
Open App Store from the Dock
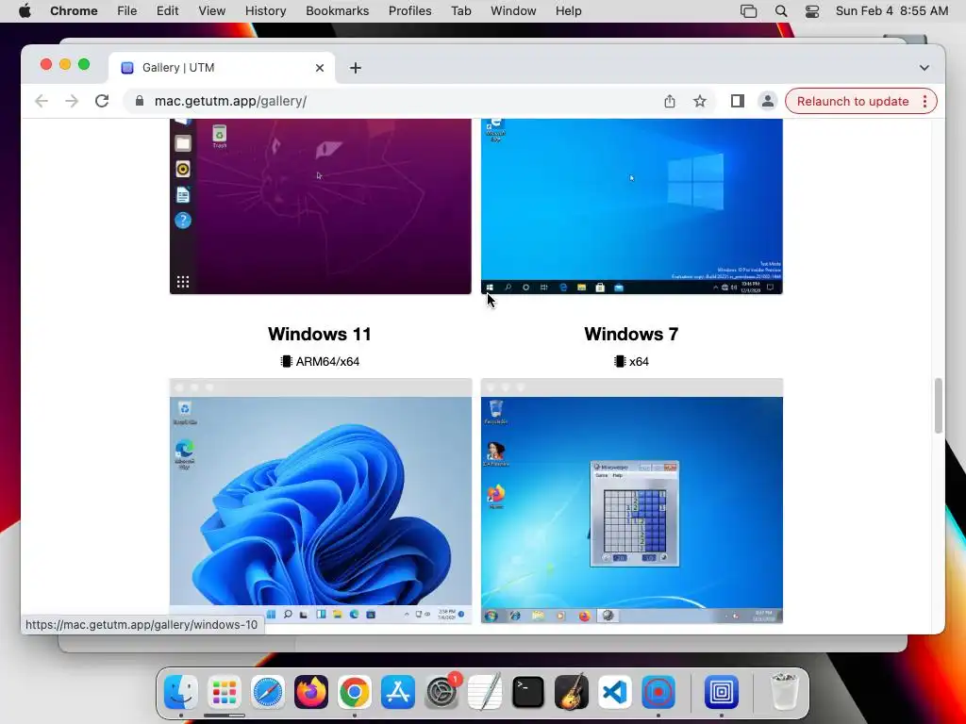pyautogui.click(x=398, y=692)
